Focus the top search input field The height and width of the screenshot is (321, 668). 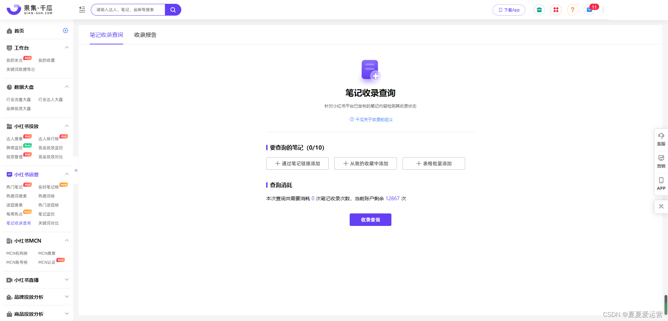click(128, 10)
